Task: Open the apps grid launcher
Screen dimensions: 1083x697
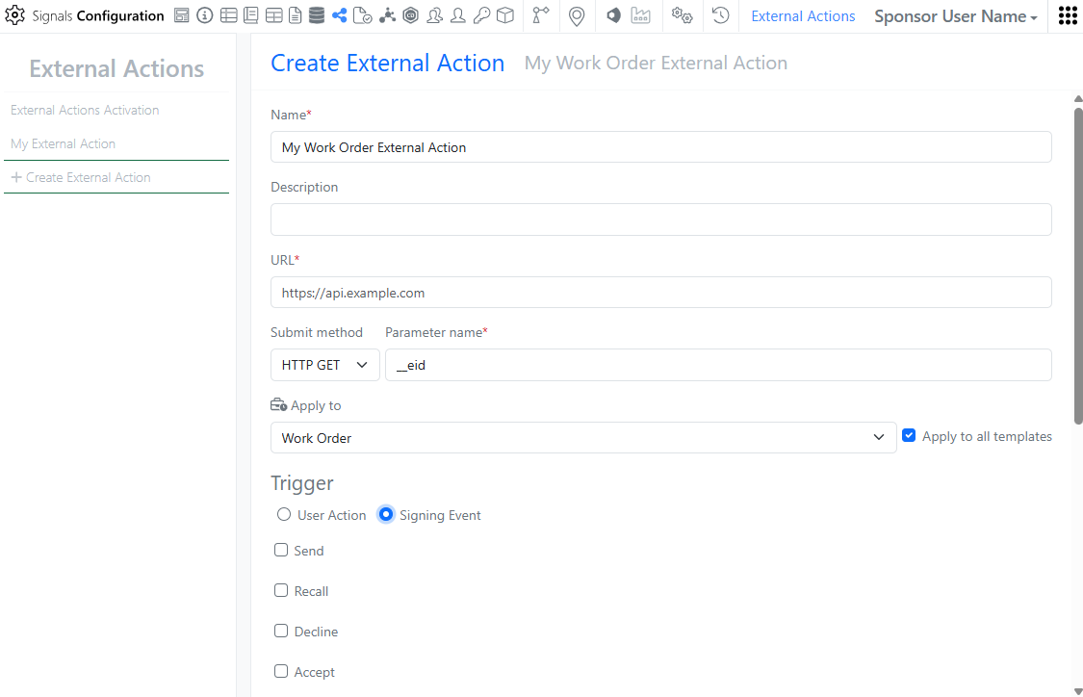Action: point(1068,15)
